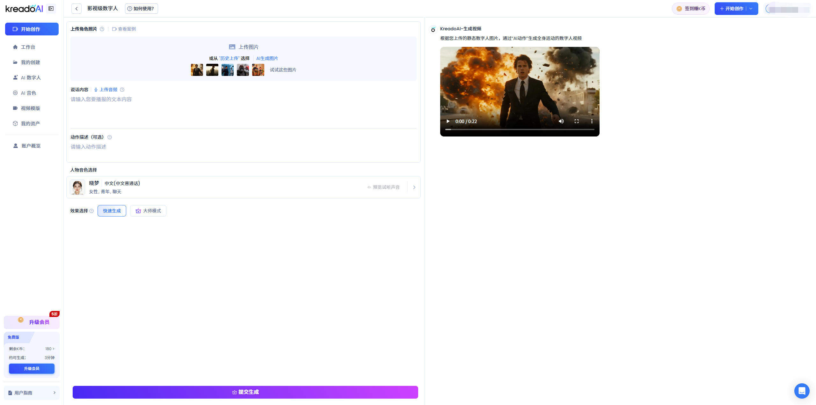Screen dimensions: 816x405
Task: Select the gorilla sample image thumbnail
Action: click(x=243, y=70)
